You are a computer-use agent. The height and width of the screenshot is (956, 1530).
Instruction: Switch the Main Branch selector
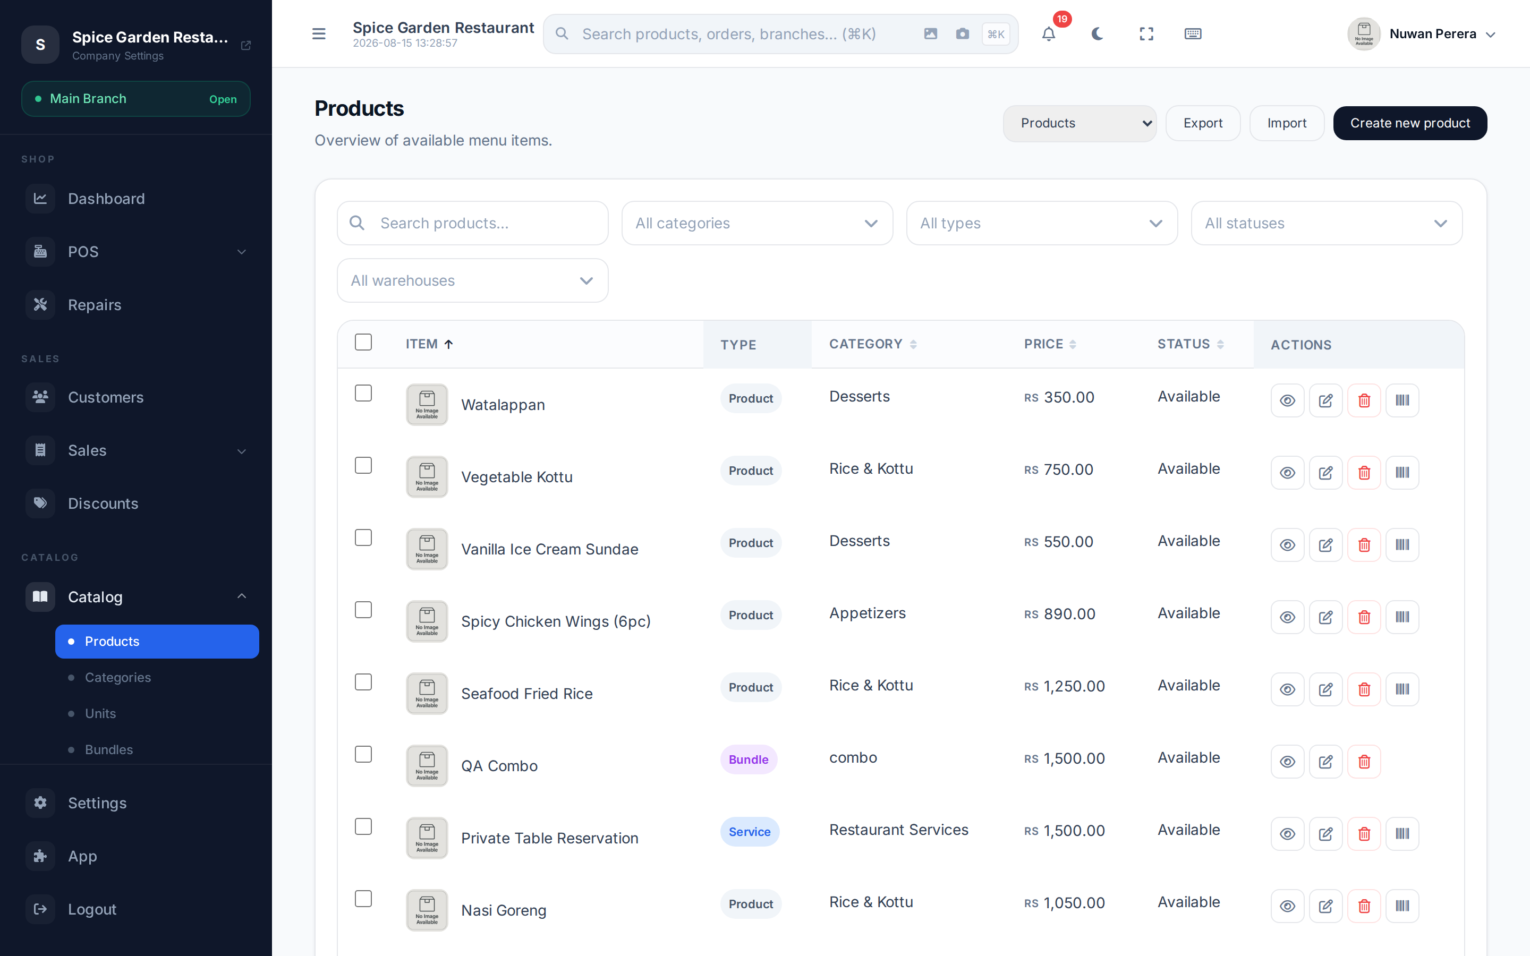tap(136, 99)
